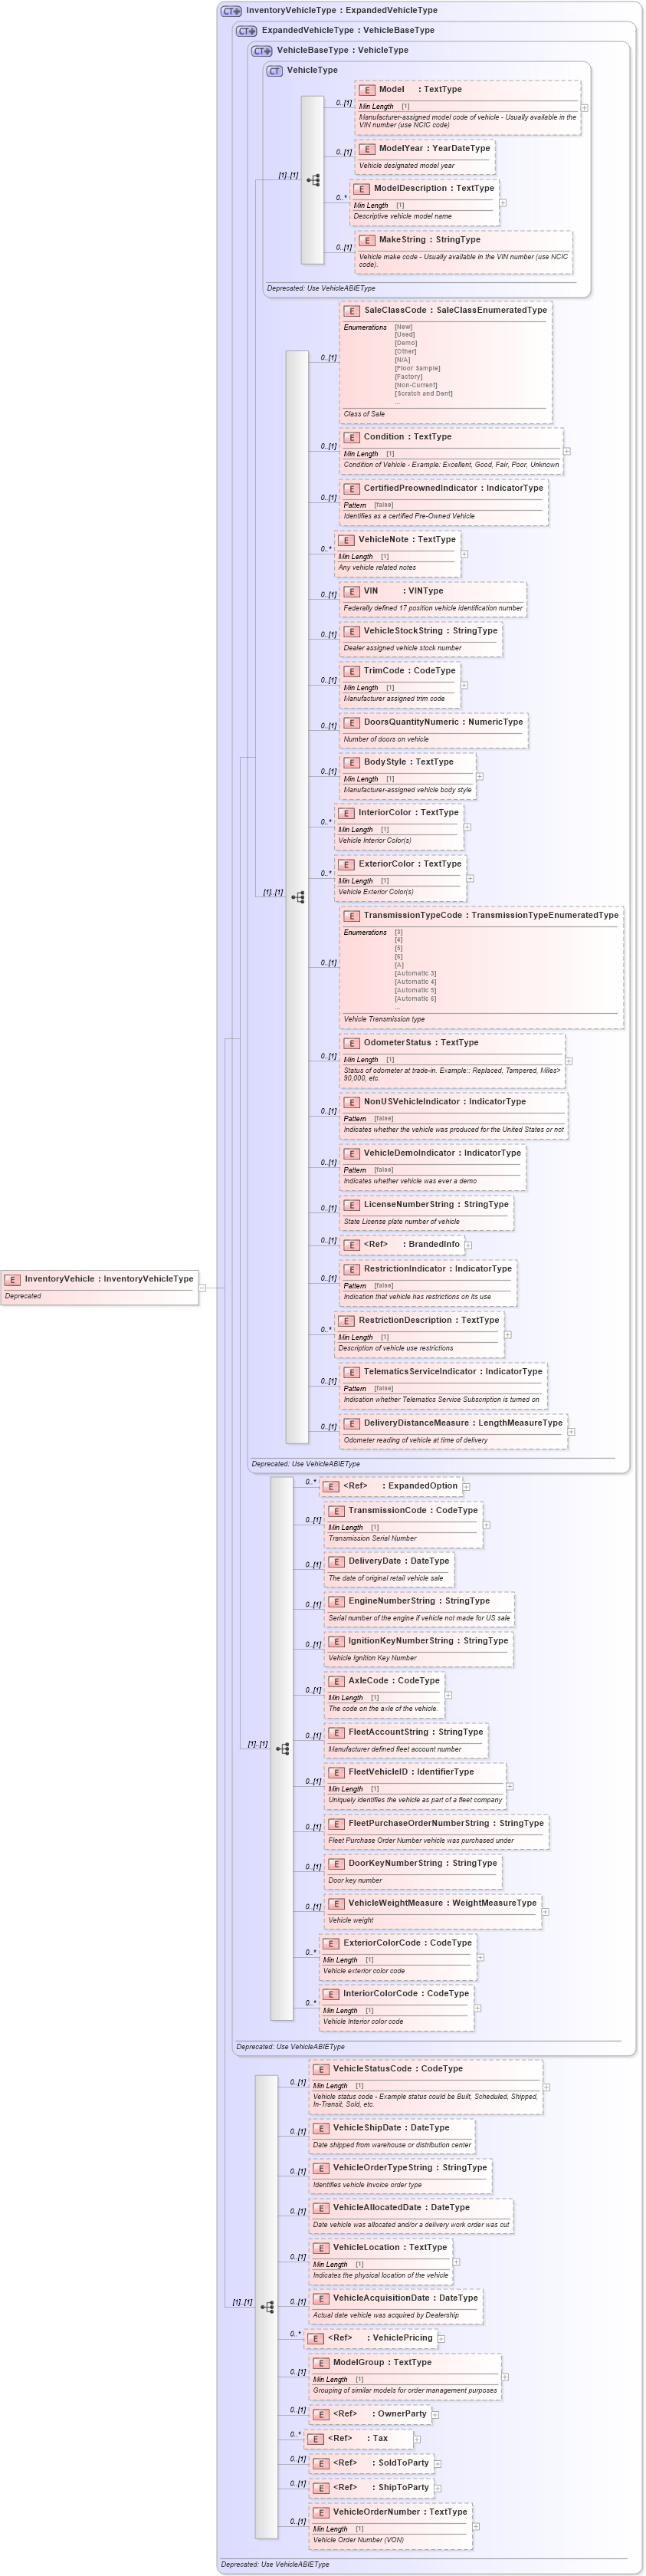Image resolution: width=646 pixels, height=2576 pixels.
Task: Select the sequence compositor icon of VehicleBaseType
Action: click(298, 897)
